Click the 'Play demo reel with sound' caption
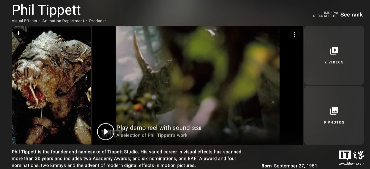Screen dimensions: 370x169 pos(153,128)
